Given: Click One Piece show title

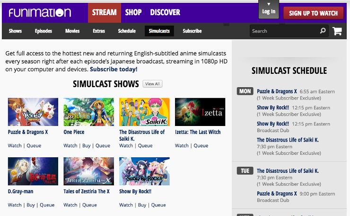Looking at the screenshot, I should pyautogui.click(x=74, y=132).
